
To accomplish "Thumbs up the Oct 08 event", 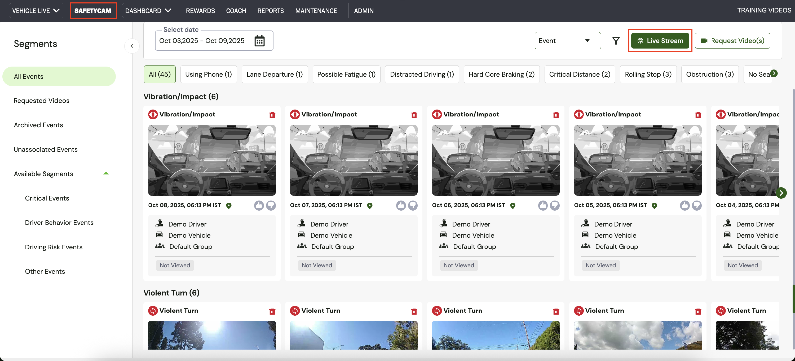I will (x=259, y=205).
